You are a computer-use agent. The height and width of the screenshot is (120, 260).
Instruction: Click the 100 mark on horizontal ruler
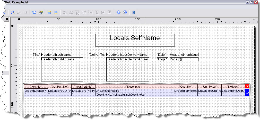(98, 19)
